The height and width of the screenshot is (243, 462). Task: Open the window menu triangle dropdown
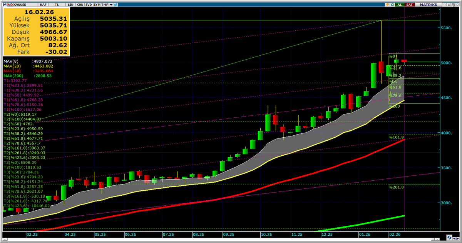pyautogui.click(x=444, y=5)
